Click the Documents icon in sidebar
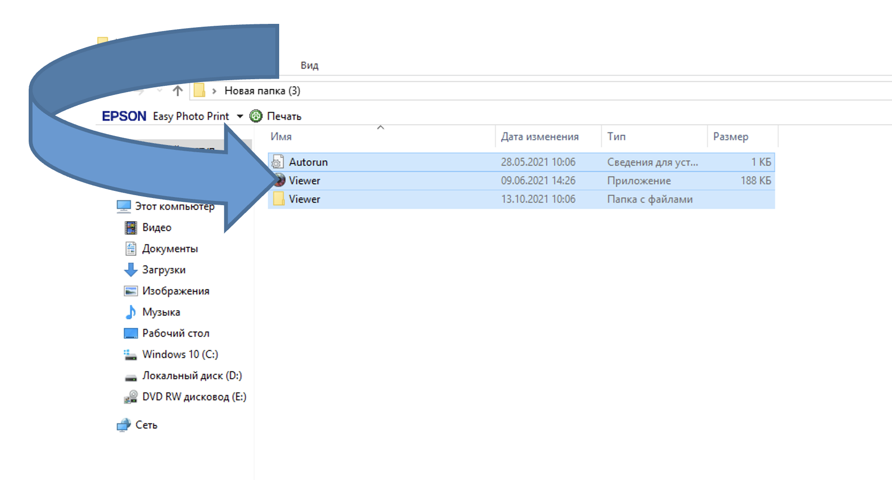 (131, 249)
